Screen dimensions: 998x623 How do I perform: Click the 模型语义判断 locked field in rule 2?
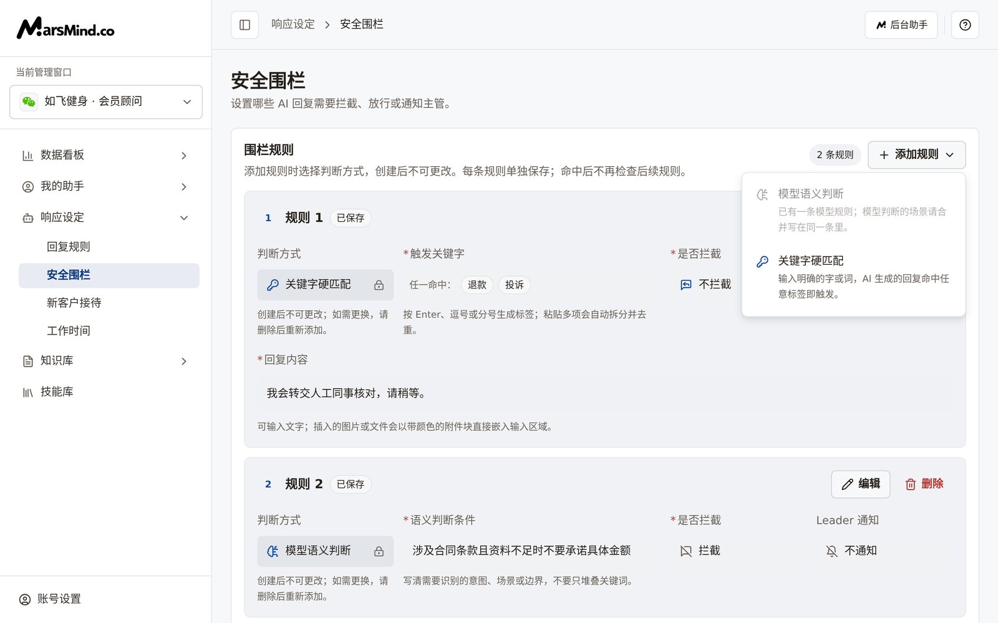coord(326,551)
